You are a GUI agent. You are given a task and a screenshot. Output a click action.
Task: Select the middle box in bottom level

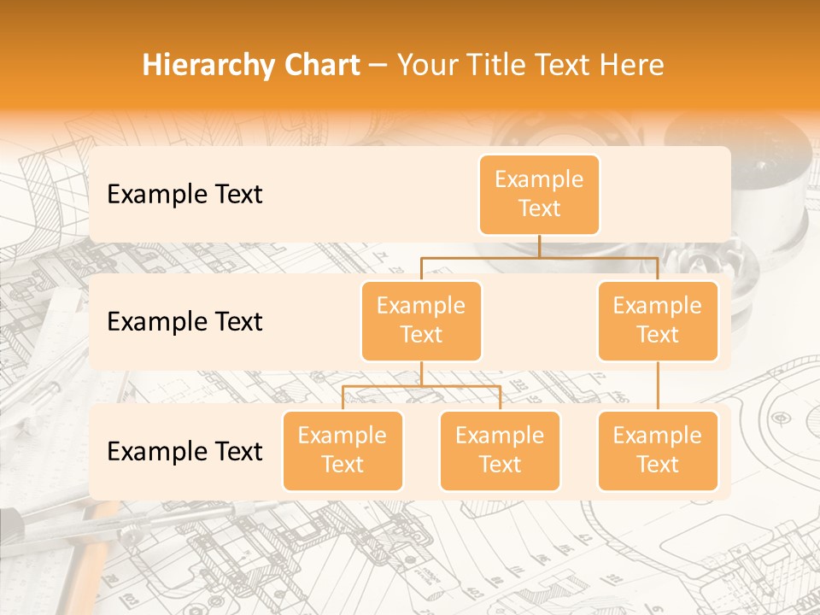point(500,450)
